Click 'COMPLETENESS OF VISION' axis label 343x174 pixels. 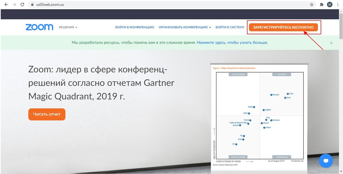pyautogui.click(x=228, y=161)
